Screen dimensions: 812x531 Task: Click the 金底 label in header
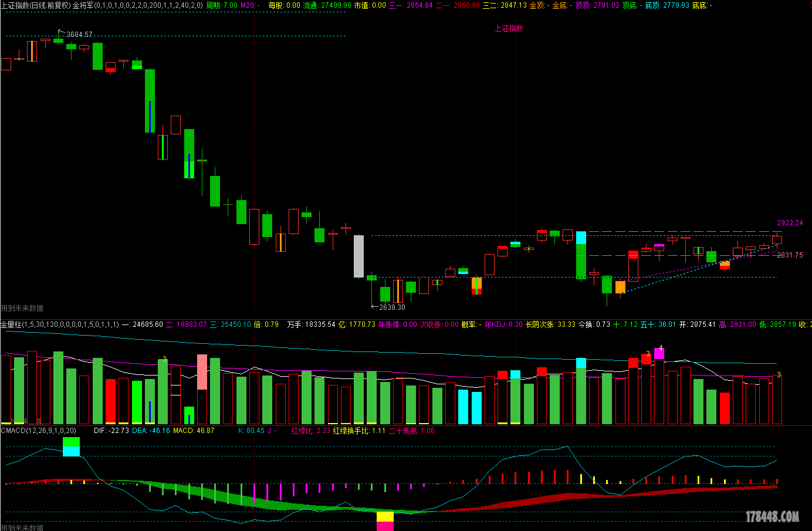[562, 5]
